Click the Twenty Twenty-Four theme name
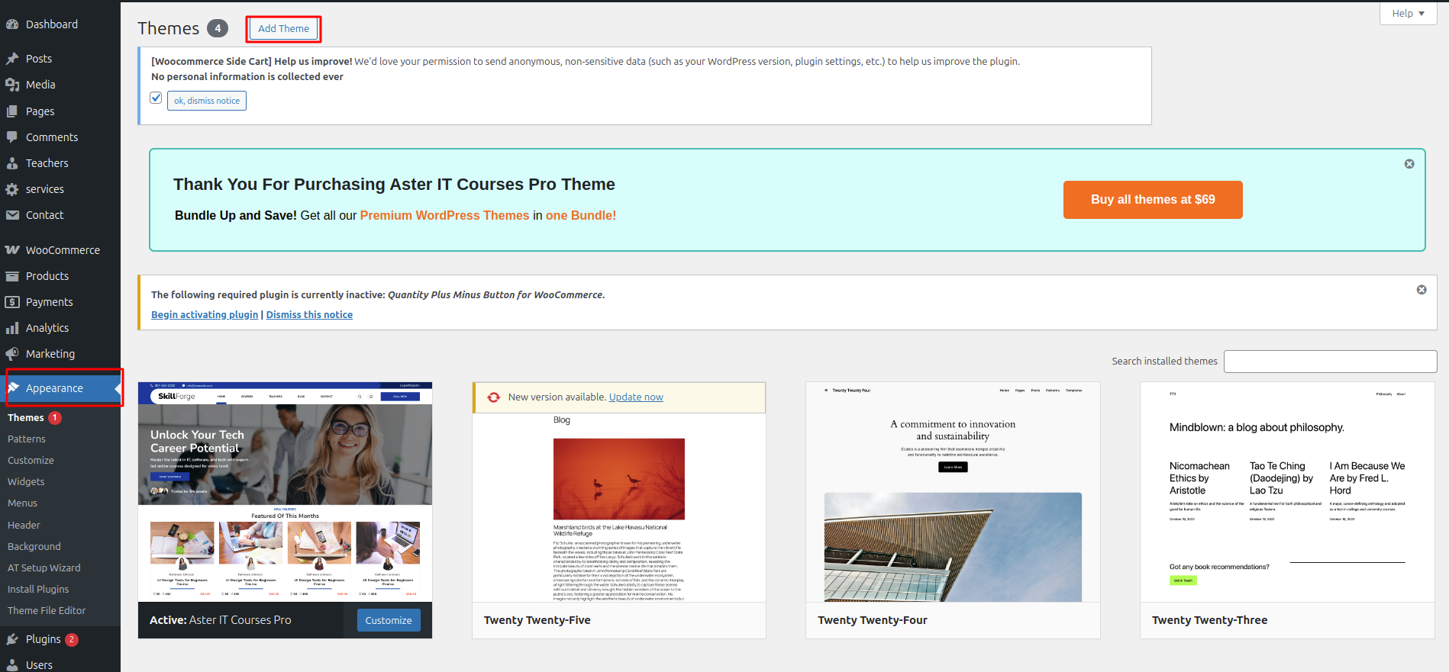The height and width of the screenshot is (672, 1449). coord(873,621)
